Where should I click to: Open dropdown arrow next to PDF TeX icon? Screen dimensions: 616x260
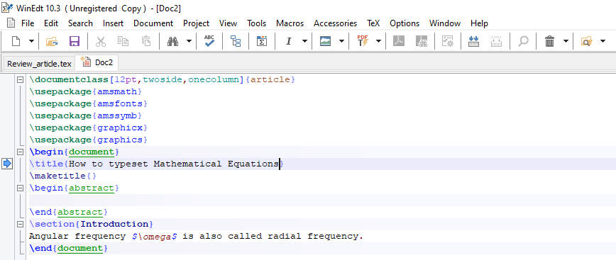(x=378, y=41)
